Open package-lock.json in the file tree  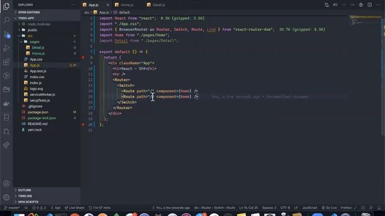pos(47,118)
